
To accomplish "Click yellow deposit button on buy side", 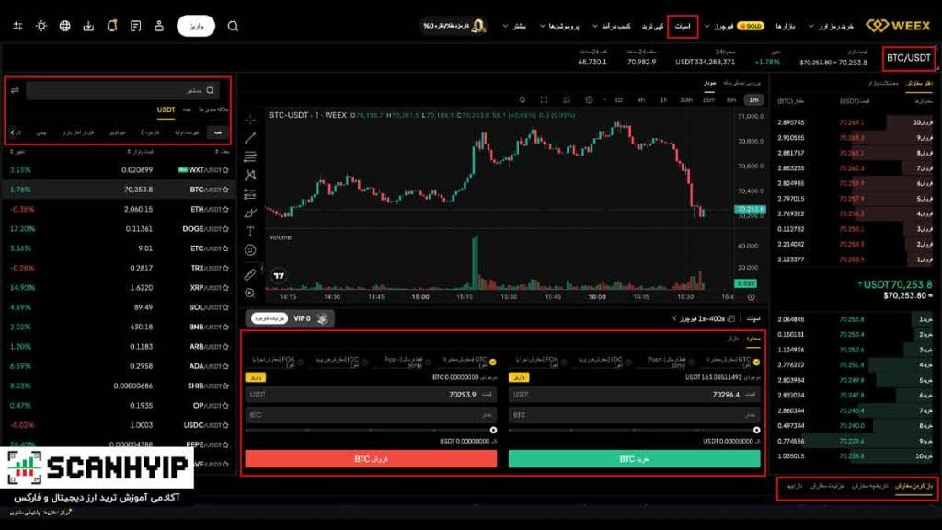I will pyautogui.click(x=519, y=377).
